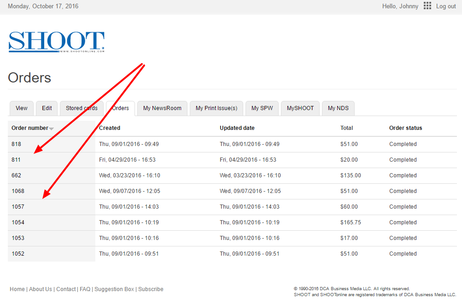The image size is (462, 304).
Task: Click the Created column header
Action: click(x=110, y=128)
